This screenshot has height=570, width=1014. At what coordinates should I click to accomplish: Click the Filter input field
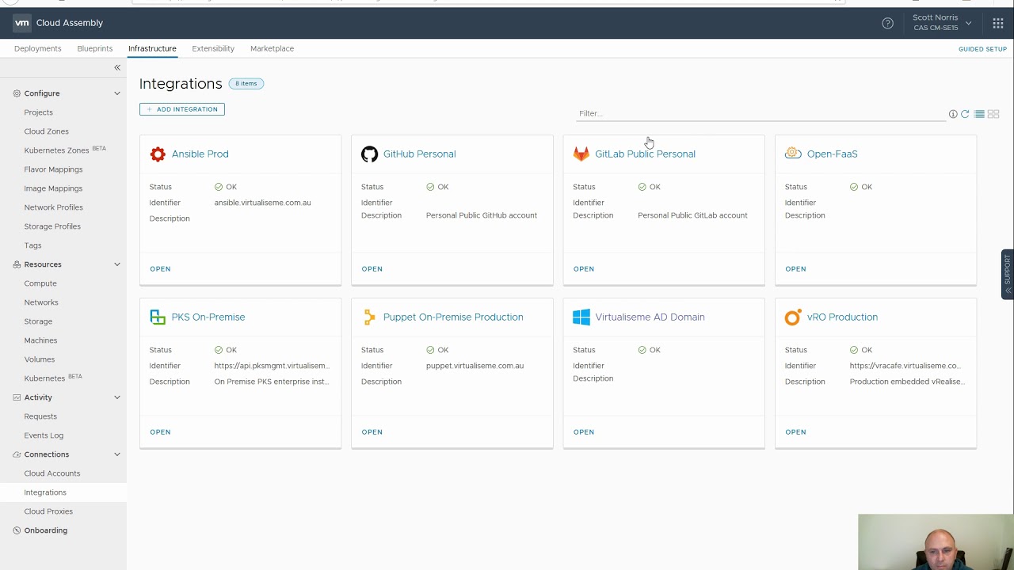pos(760,113)
